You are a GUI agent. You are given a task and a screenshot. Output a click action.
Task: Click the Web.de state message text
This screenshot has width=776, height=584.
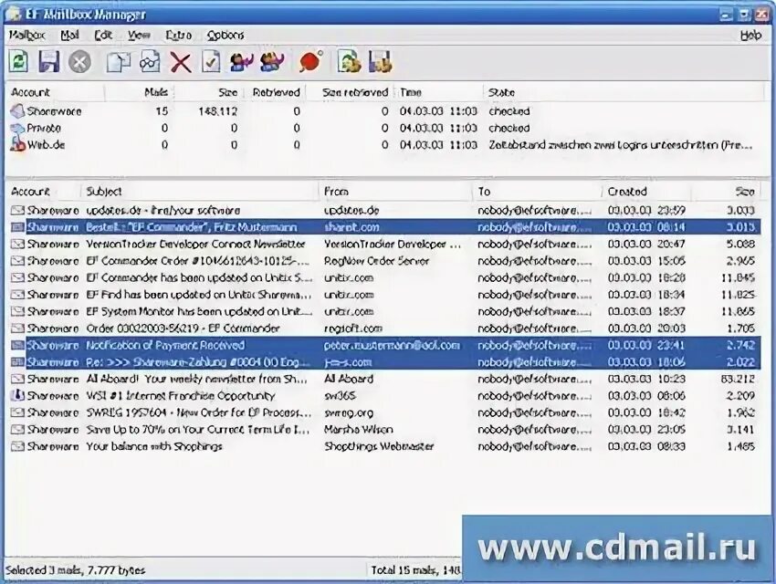pos(621,145)
